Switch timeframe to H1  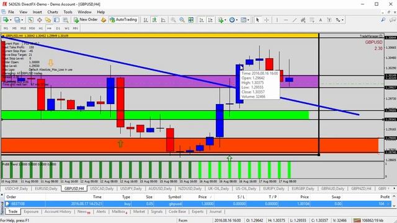tap(40, 28)
